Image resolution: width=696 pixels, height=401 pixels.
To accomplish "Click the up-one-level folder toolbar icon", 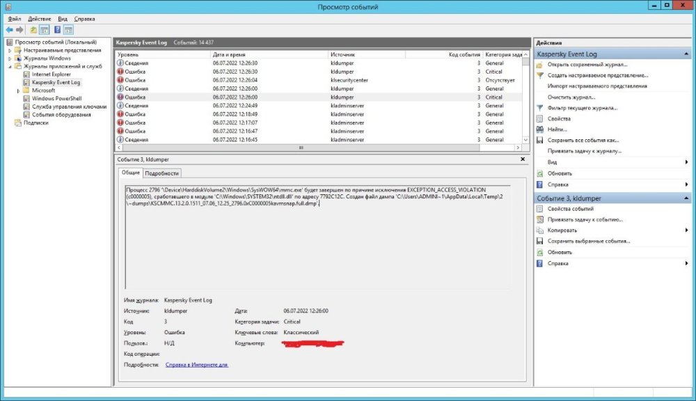I will pyautogui.click(x=33, y=30).
